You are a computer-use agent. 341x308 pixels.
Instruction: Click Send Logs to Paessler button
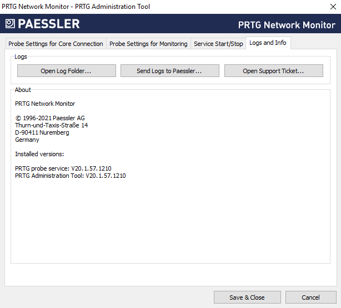click(169, 71)
